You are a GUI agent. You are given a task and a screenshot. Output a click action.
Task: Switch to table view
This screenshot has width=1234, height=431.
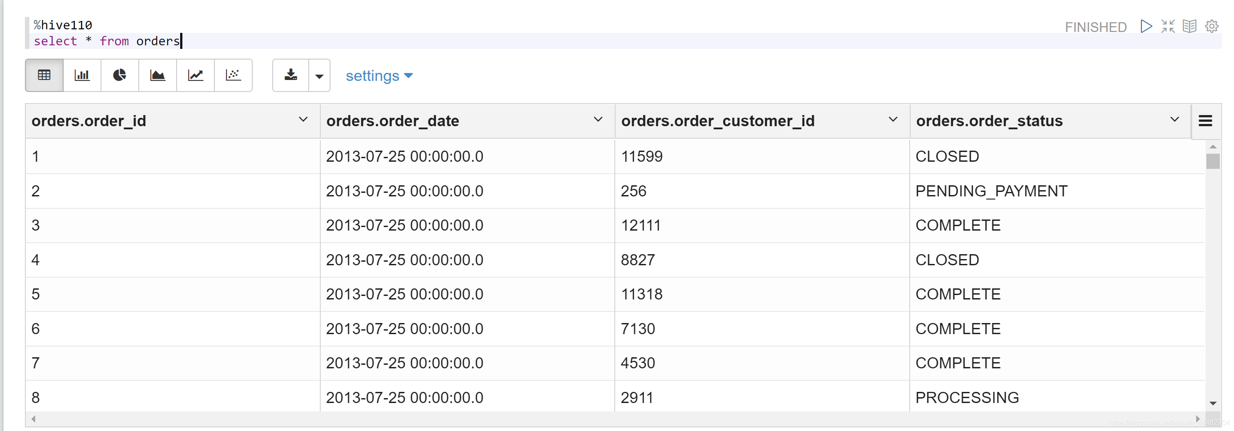44,75
